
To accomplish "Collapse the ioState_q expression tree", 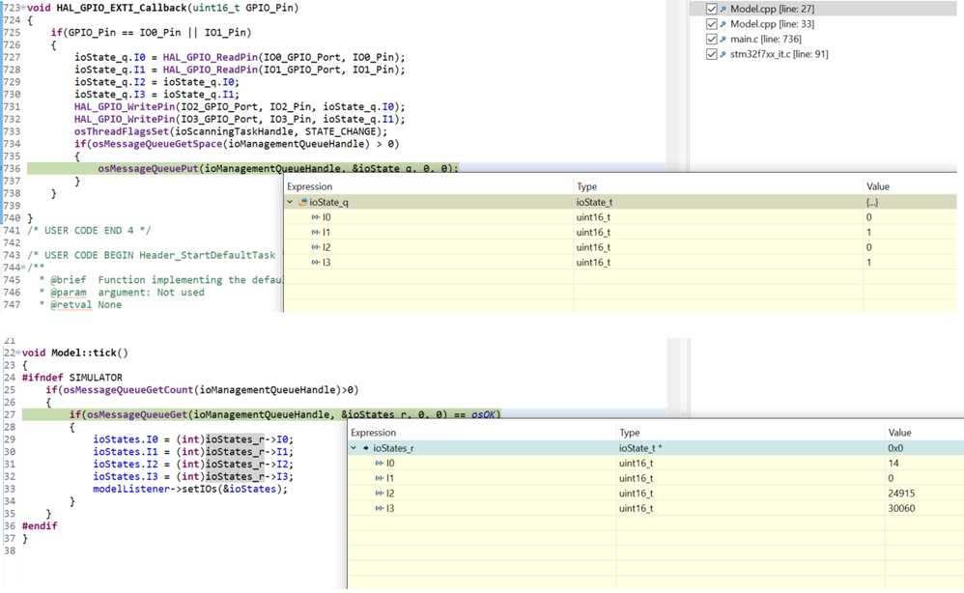I will [x=290, y=202].
